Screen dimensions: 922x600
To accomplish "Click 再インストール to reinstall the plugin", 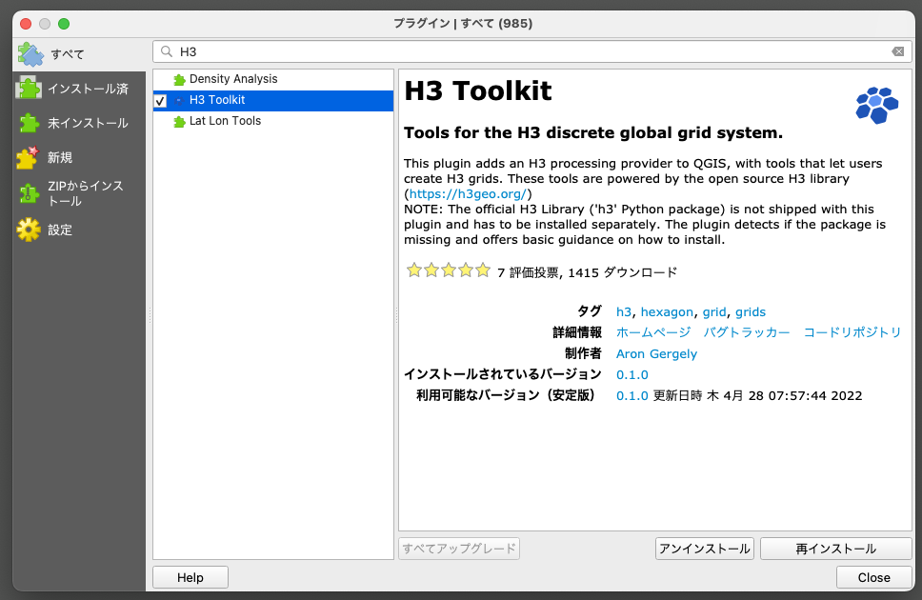I will click(835, 548).
